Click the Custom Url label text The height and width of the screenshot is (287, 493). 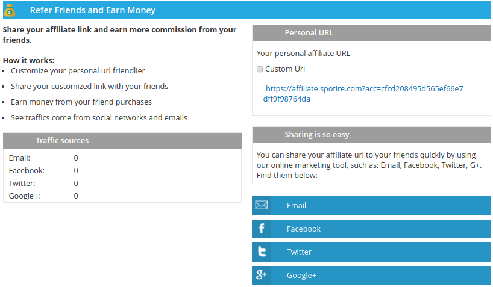click(x=285, y=69)
